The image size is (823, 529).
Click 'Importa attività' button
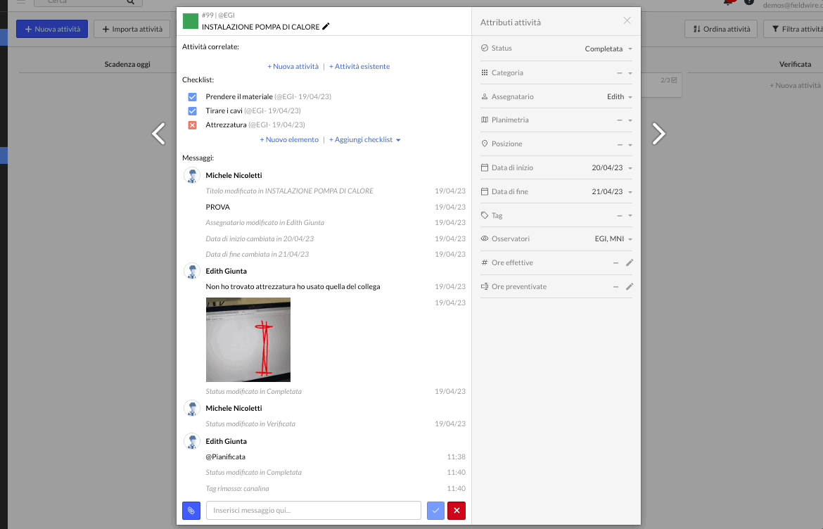[x=132, y=29]
